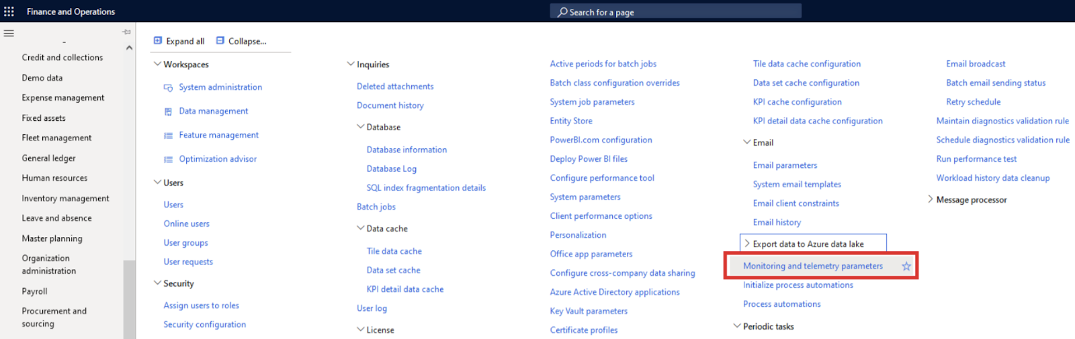The width and height of the screenshot is (1075, 339).
Task: Collapse the Inquiries section
Action: tap(351, 64)
